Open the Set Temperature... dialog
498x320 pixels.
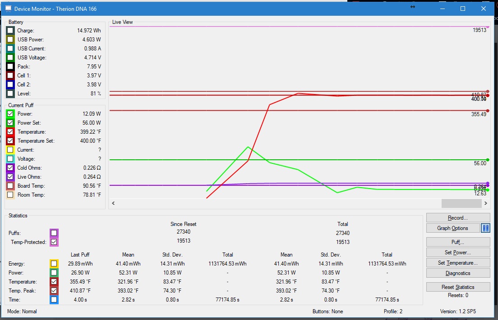click(458, 263)
